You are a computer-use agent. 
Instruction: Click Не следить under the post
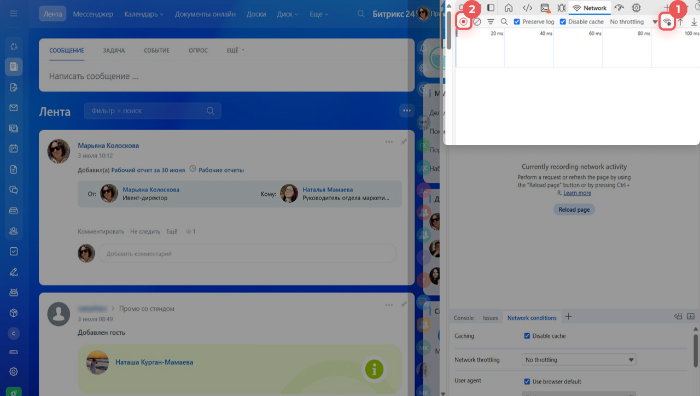pos(145,231)
